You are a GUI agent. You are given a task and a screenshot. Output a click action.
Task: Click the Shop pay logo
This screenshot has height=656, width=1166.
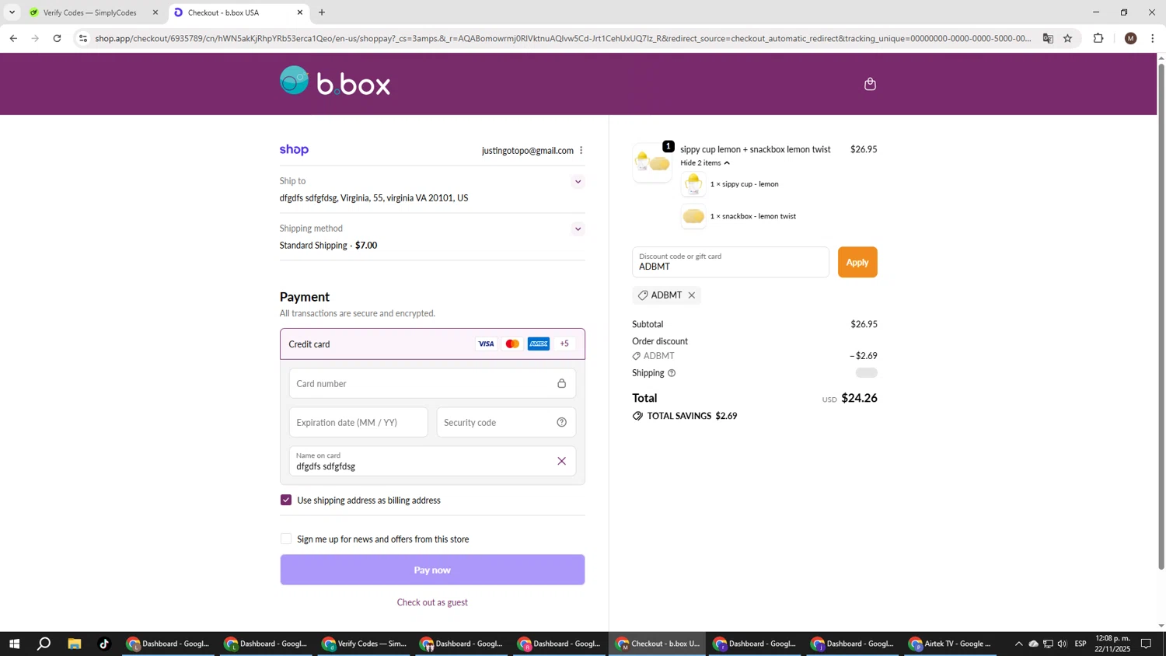(294, 150)
